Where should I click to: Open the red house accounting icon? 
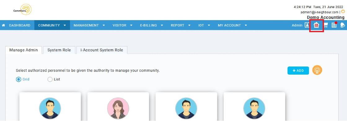pos(316,25)
